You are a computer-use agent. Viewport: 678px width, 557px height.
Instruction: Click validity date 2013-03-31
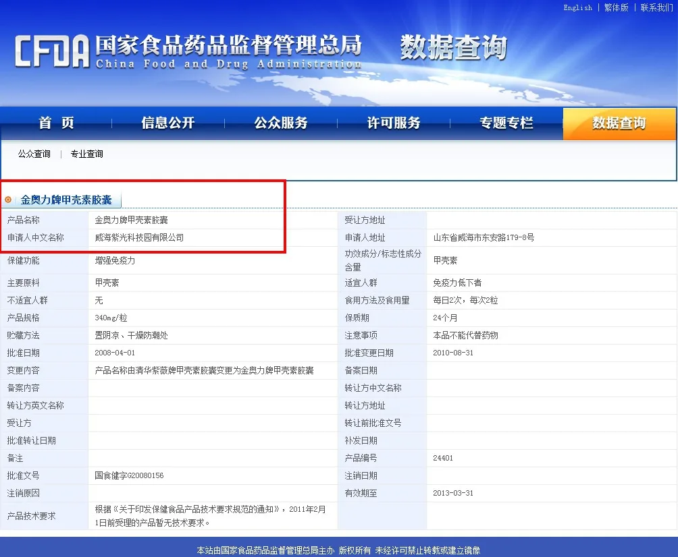453,493
